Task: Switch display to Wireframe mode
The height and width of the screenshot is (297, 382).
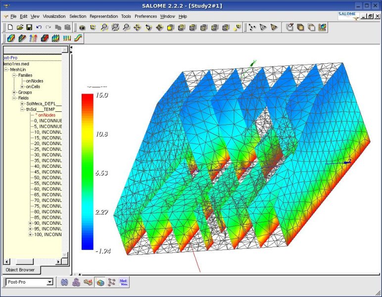Action: [263, 27]
